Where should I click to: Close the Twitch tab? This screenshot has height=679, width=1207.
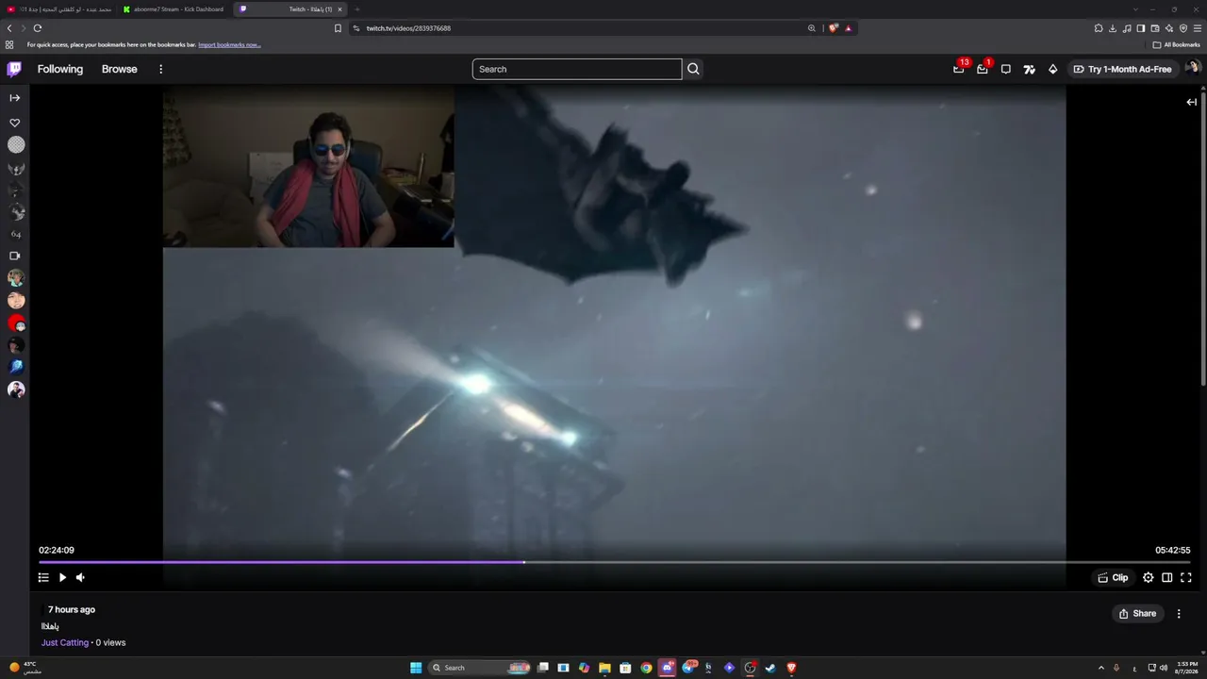coord(339,9)
